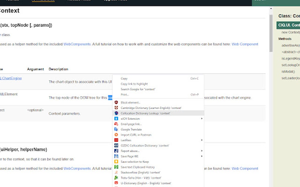Image resolution: width=300 pixels, height=187 pixels.
Task: Open the Report abuse submenu
Action: [x=201, y=151]
